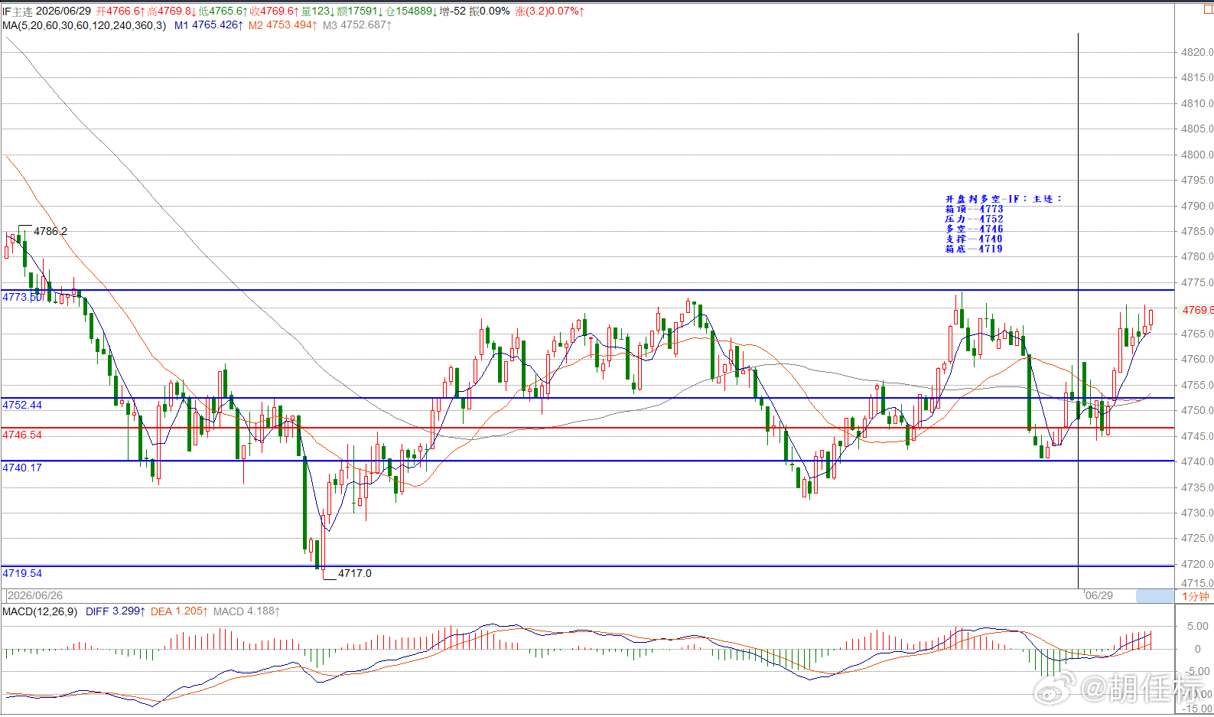This screenshot has width=1214, height=717.
Task: Click the 4750.0 price axis label
Action: pos(1197,410)
